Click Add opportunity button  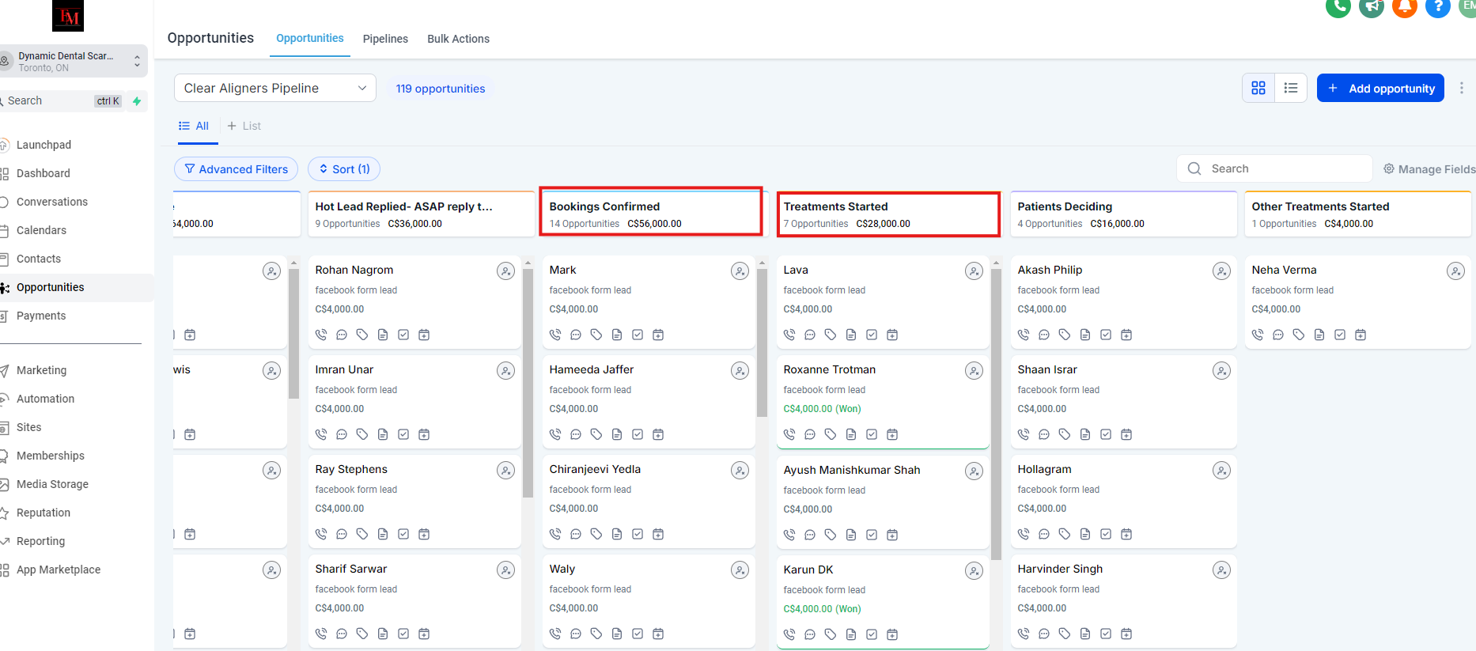[x=1380, y=88]
